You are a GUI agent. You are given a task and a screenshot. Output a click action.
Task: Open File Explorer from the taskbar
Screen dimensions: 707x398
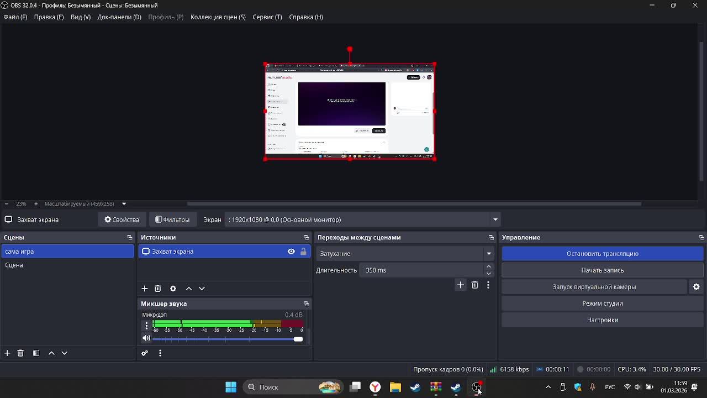[395, 387]
